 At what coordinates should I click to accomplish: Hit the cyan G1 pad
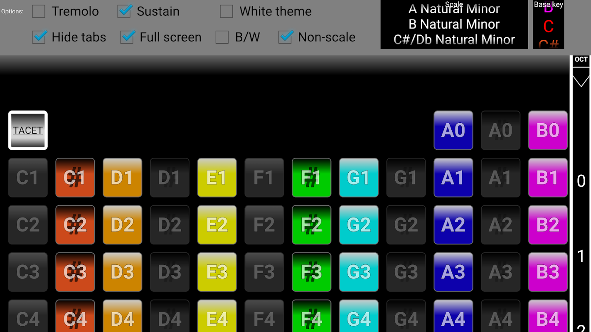[x=359, y=178]
